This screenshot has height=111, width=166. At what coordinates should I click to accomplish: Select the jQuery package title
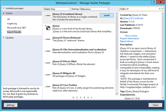(x=56, y=26)
